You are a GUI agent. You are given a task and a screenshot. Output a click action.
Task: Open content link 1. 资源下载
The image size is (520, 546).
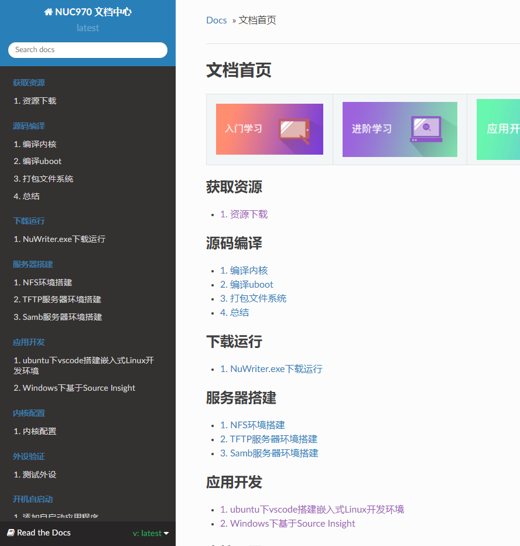pos(244,214)
